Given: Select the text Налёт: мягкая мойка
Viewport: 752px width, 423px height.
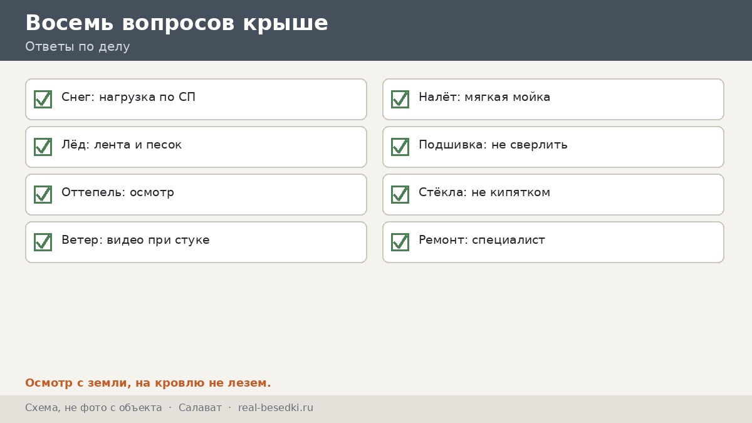Looking at the screenshot, I should click(484, 97).
